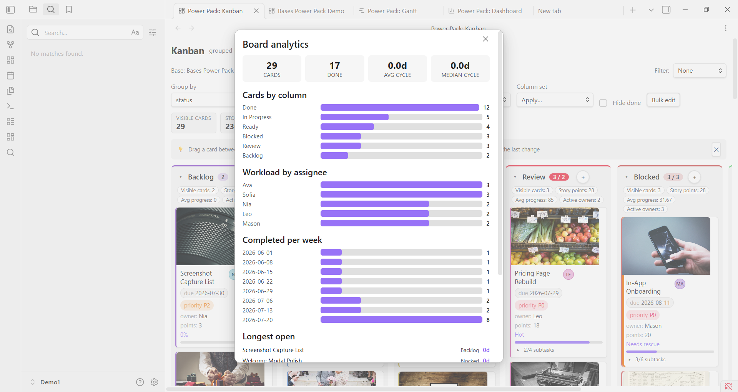Switch to Power Pack: Gantt tab

coord(388,11)
